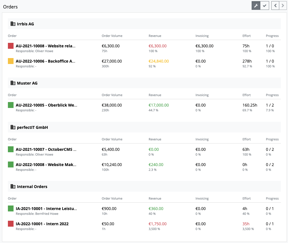288x243 pixels.
Task: Go to previous page arrow
Action: [275, 6]
